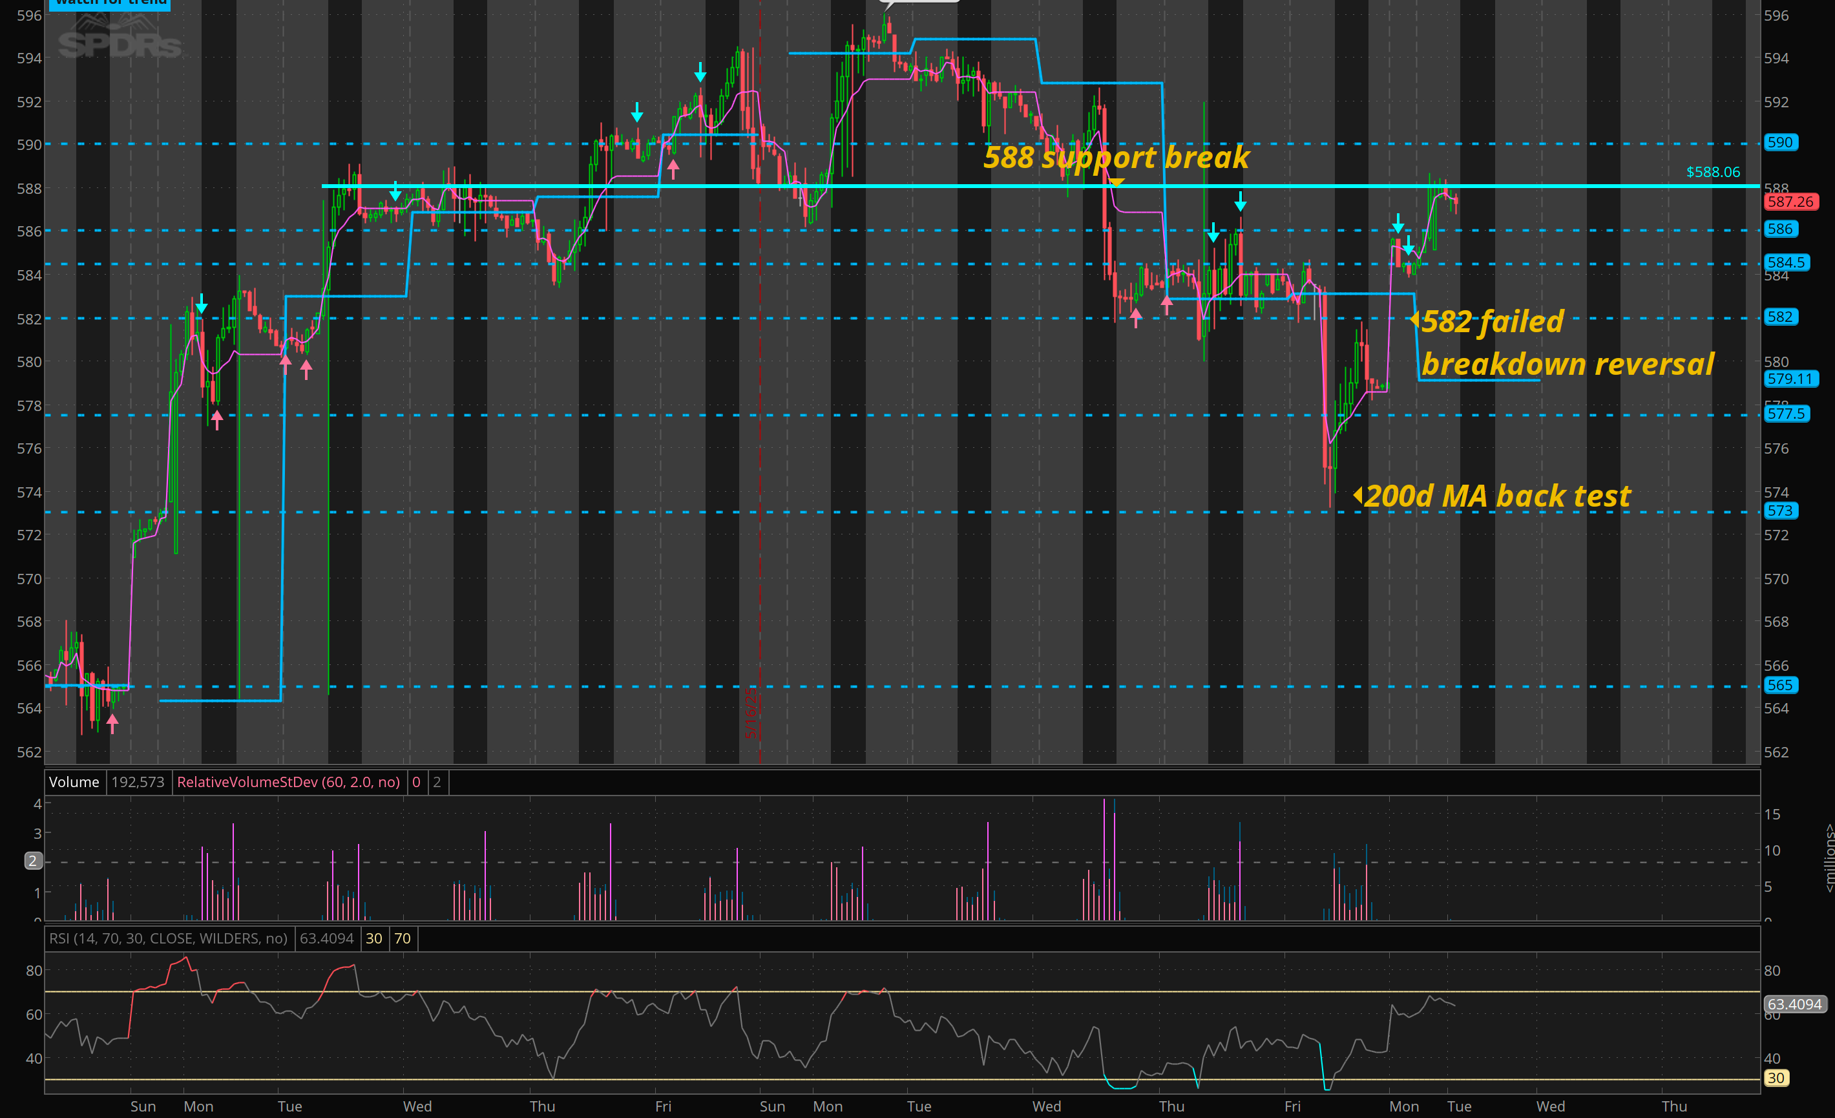Click the RSI oversold value box 30 in header
The height and width of the screenshot is (1118, 1835).
(x=374, y=938)
